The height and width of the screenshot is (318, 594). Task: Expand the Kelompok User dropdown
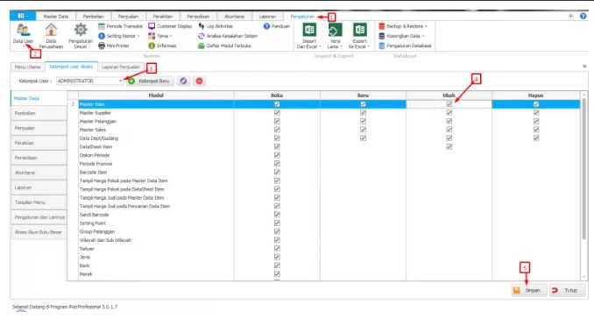[x=120, y=81]
